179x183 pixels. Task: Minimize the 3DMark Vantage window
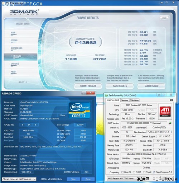[x=162, y=3]
